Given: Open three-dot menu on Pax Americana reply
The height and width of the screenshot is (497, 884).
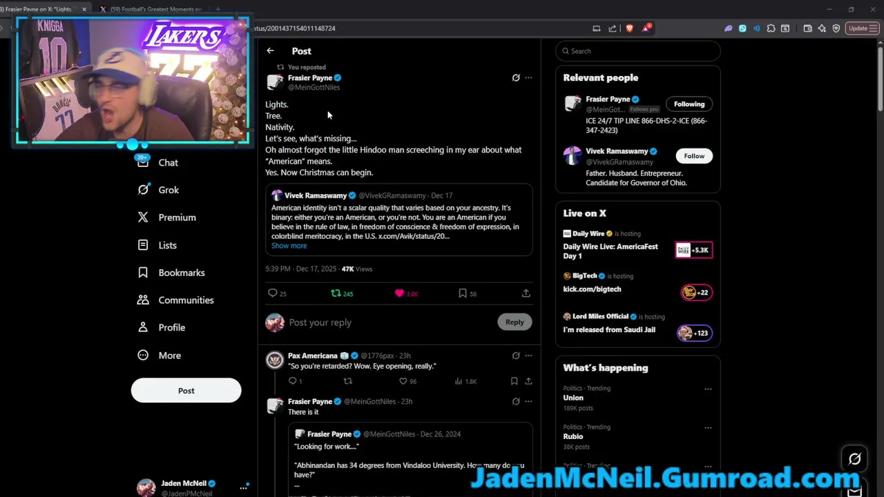Looking at the screenshot, I should coord(528,355).
